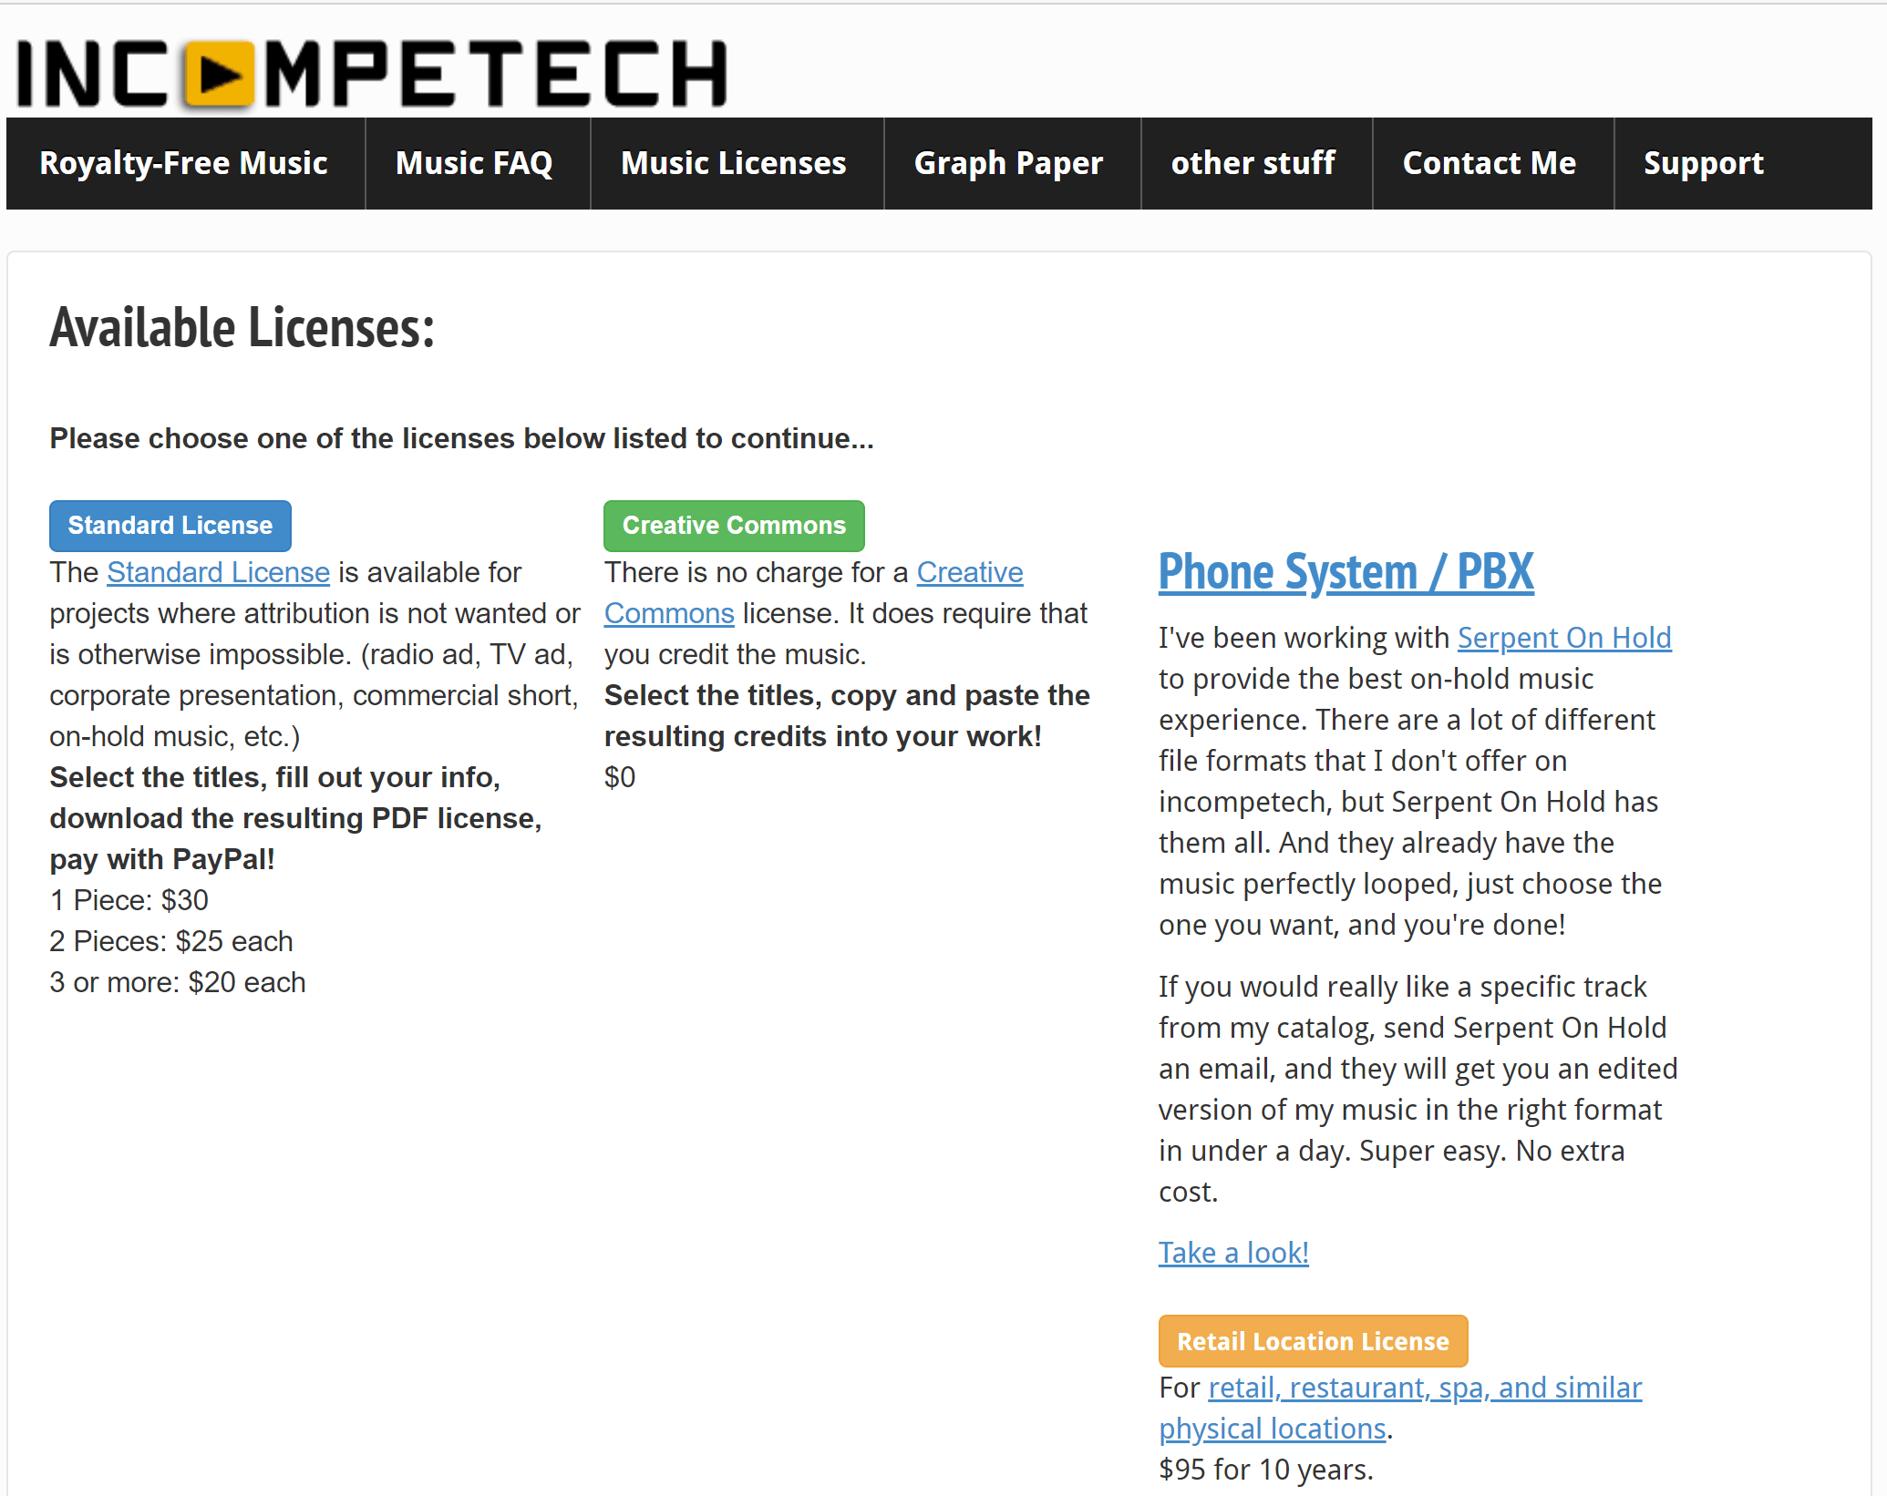Open the Creative Commons inline link
This screenshot has height=1496, width=1887.
pos(970,572)
